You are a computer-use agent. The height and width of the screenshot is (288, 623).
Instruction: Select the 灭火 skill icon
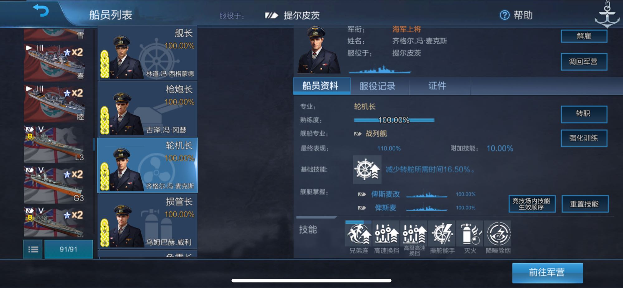tap(470, 233)
